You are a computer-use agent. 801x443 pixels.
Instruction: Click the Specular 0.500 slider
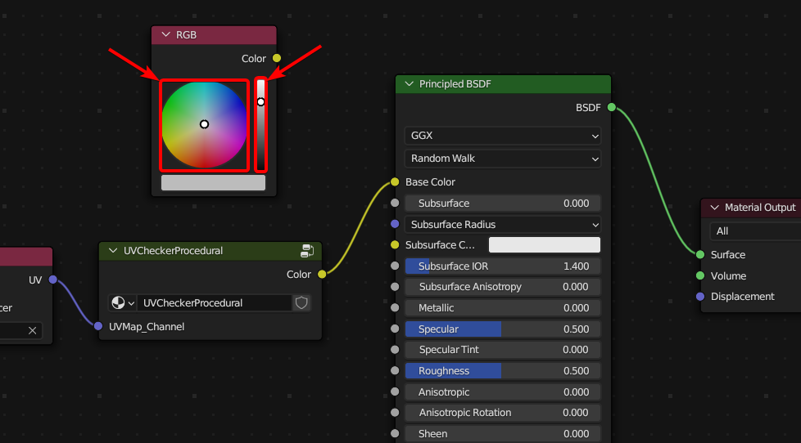[503, 329]
